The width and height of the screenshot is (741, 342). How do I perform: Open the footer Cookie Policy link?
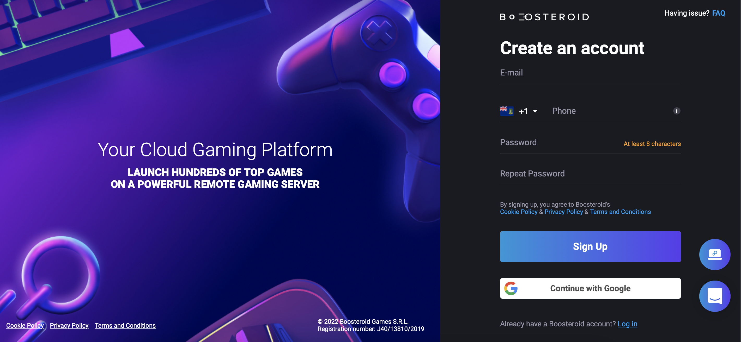(x=25, y=325)
